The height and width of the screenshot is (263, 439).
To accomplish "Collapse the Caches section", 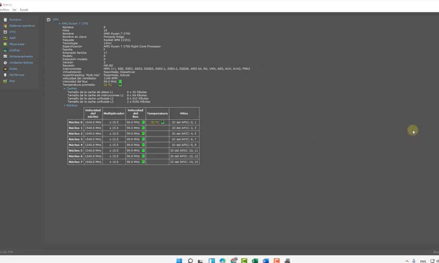I will [x=64, y=88].
